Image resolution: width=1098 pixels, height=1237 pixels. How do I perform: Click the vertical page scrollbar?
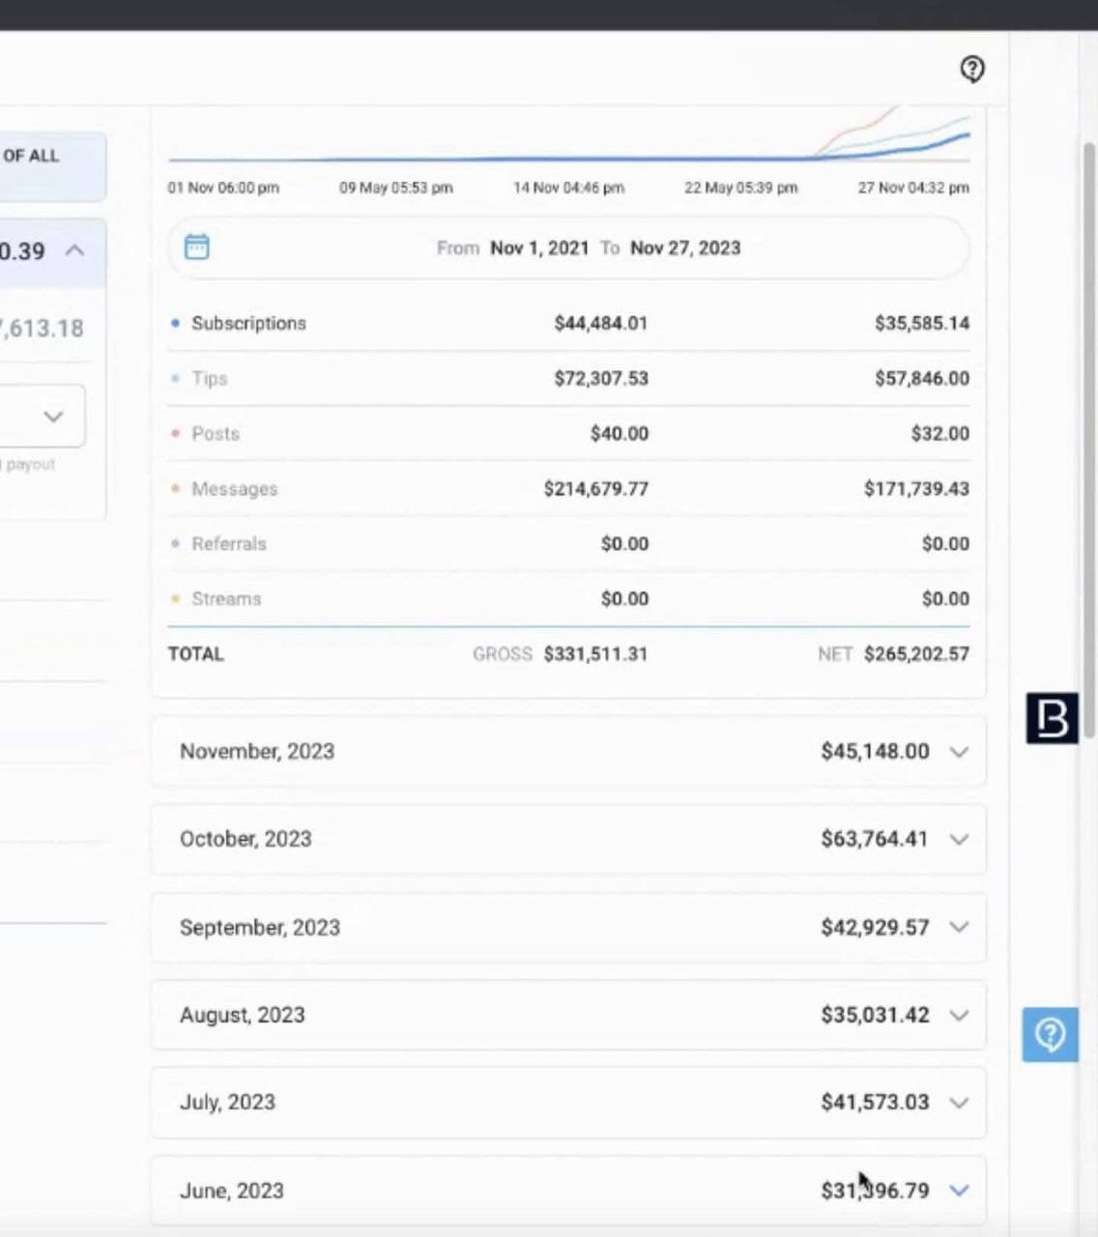(x=1088, y=435)
